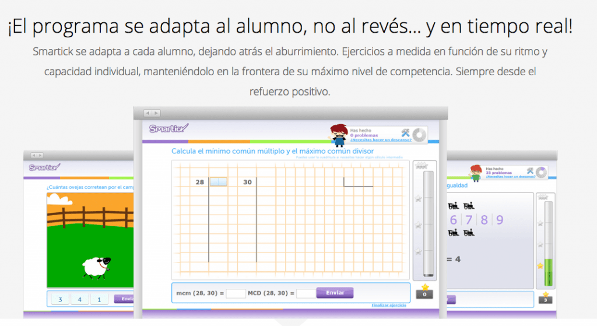Select number 6 in right window
597x326 pixels.
coord(453,220)
